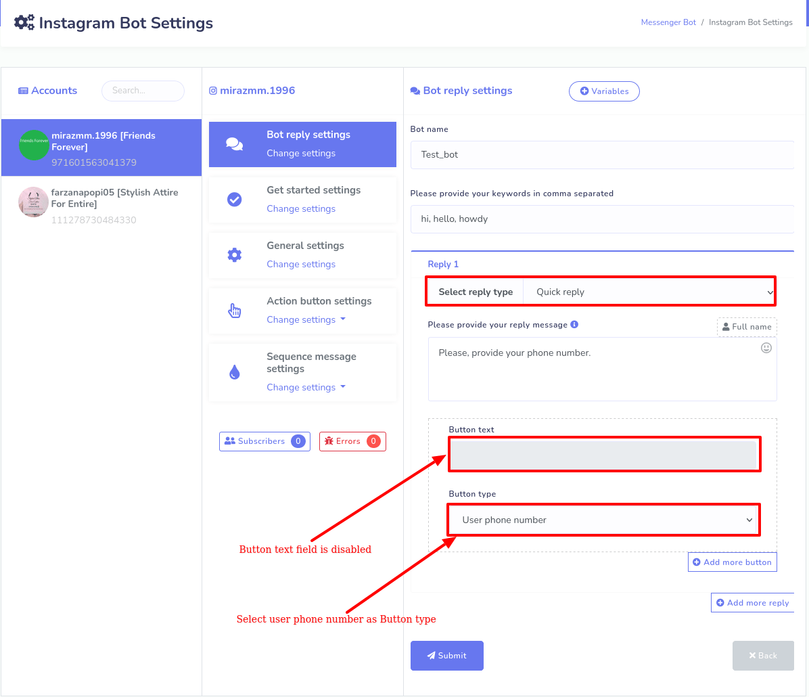Image resolution: width=809 pixels, height=697 pixels.
Task: View the Errors list
Action: point(352,441)
